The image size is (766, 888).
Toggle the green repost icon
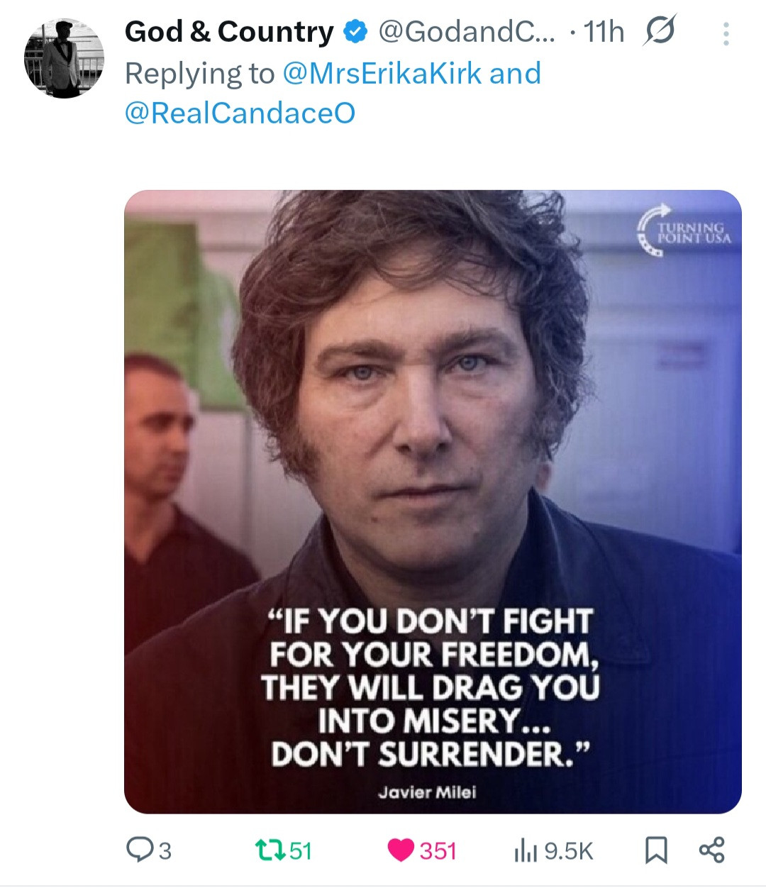[270, 850]
